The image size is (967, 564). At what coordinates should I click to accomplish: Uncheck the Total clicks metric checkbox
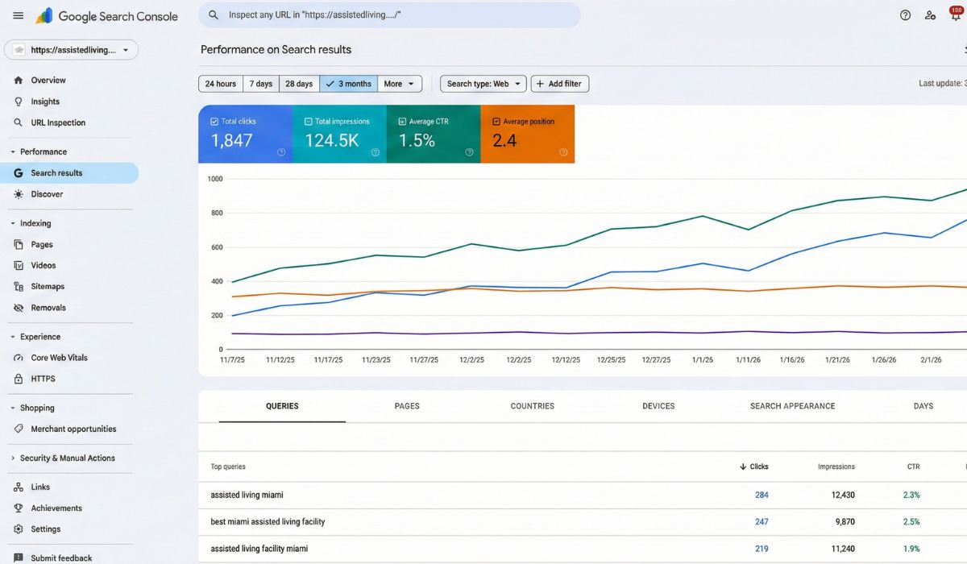click(214, 121)
